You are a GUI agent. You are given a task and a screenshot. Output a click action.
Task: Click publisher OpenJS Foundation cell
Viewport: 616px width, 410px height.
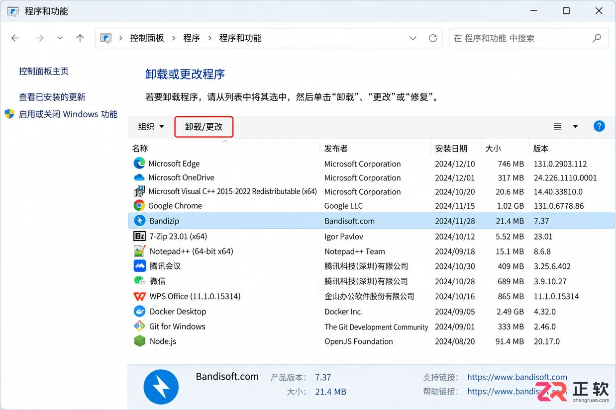(359, 341)
